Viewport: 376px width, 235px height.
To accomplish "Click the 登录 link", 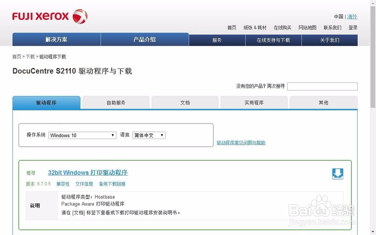I will 353,27.
